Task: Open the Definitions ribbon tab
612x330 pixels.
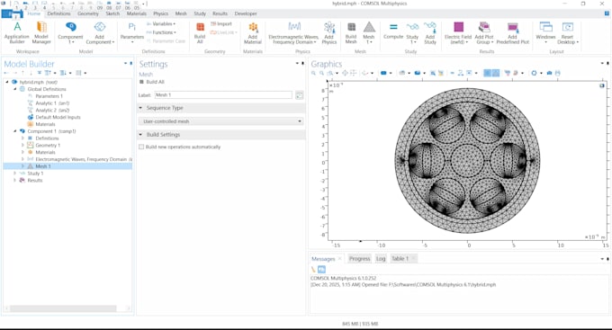Action: pyautogui.click(x=58, y=13)
